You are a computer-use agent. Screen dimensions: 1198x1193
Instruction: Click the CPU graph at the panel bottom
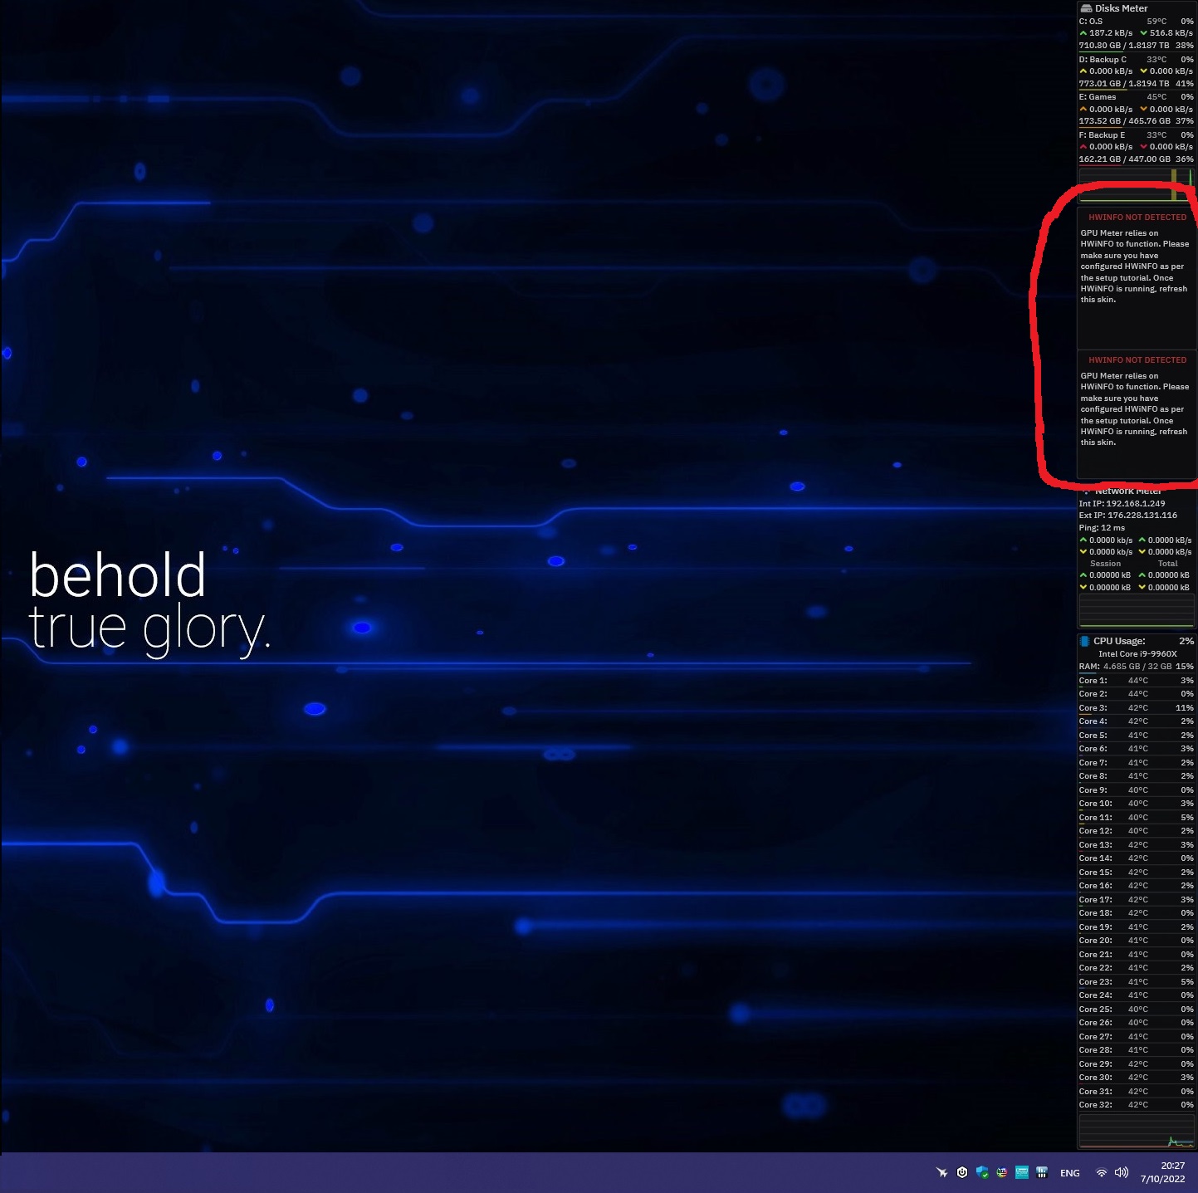point(1136,1129)
